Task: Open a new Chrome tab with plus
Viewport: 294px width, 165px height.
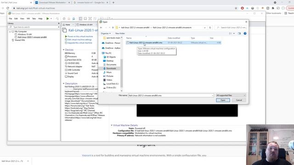Action: 113,3
